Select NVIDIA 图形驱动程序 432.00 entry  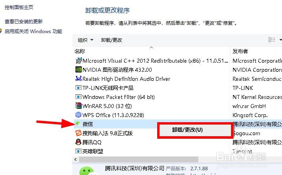[117, 70]
